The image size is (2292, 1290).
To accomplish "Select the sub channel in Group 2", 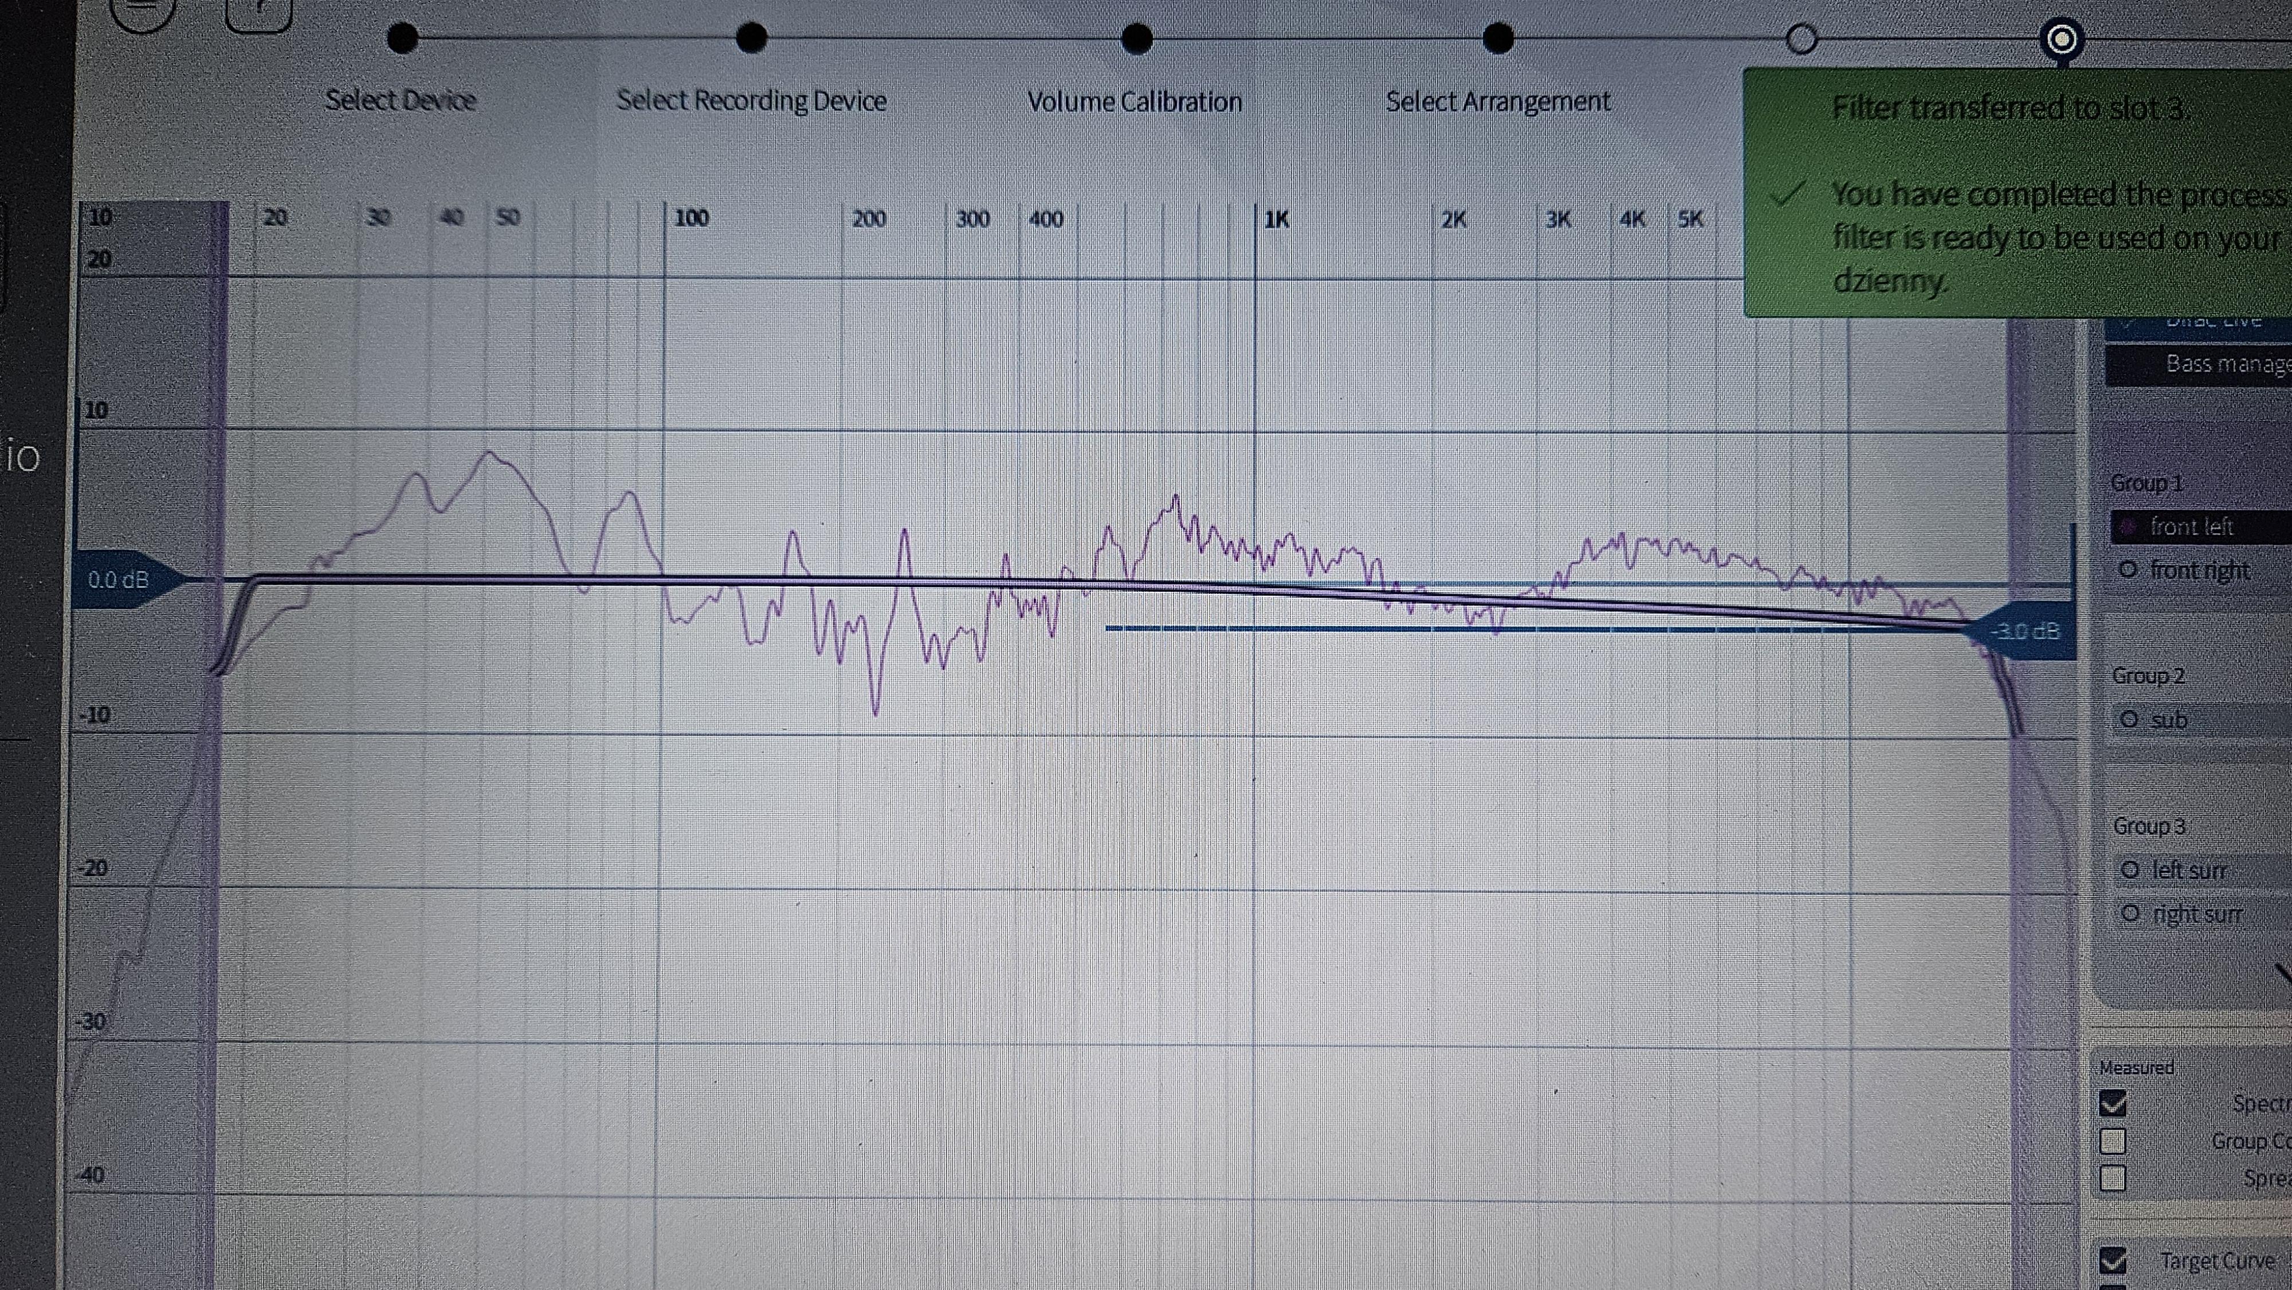I will 2201,719.
